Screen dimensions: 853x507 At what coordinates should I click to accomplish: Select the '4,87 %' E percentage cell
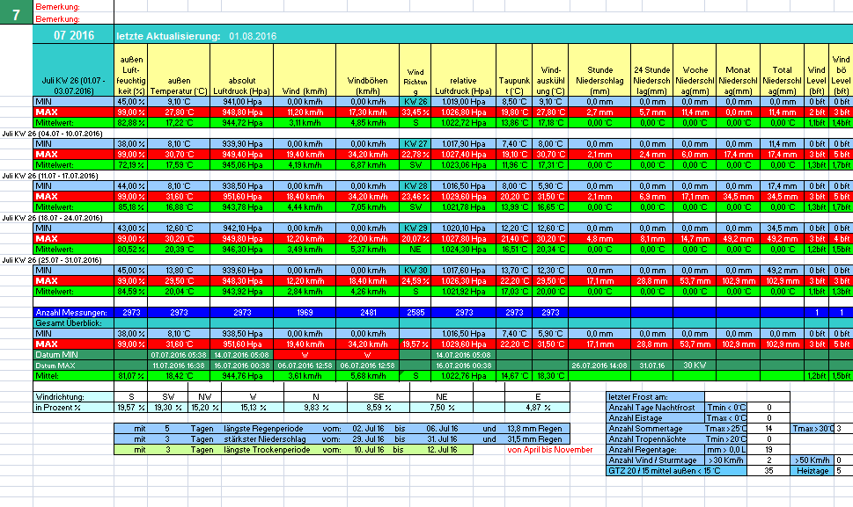[x=538, y=408]
